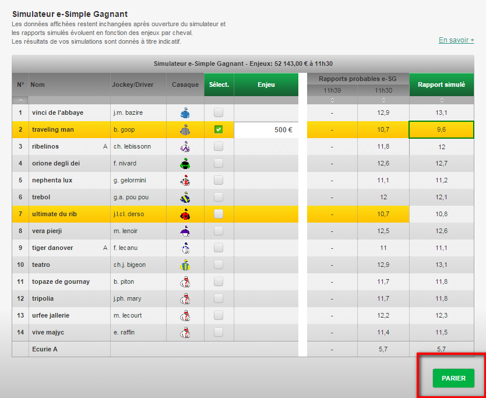
Task: Click jockey name j.m. bazire
Action: pos(128,113)
